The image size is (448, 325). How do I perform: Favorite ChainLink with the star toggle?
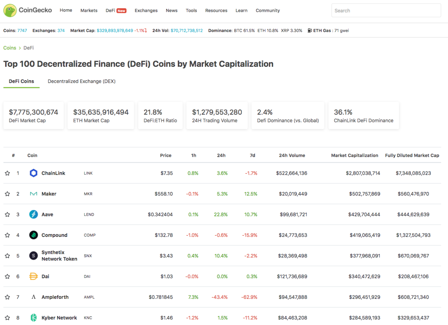7,173
